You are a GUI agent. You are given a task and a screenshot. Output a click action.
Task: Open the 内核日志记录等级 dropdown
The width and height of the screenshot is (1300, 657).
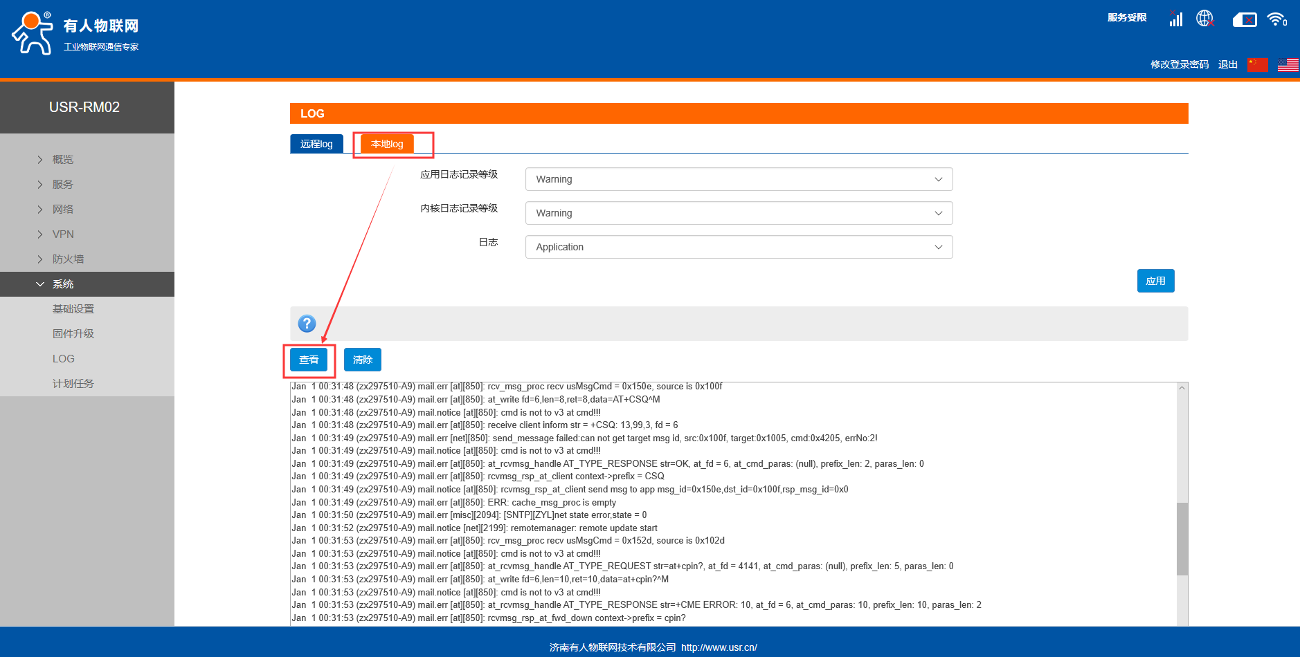tap(739, 213)
